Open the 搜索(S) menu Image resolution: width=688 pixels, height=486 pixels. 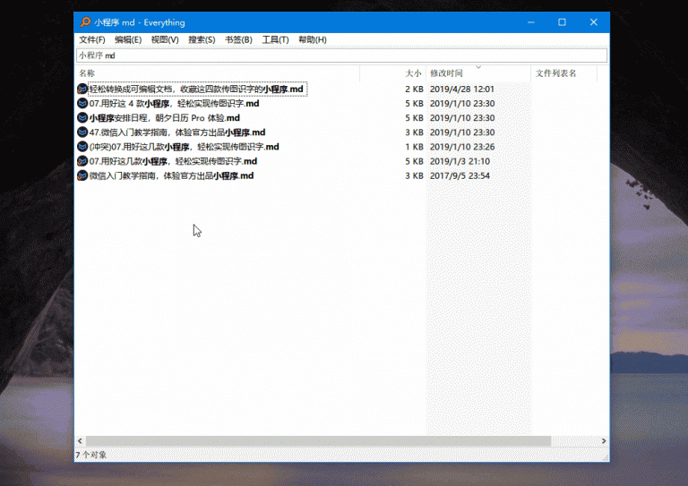(202, 40)
